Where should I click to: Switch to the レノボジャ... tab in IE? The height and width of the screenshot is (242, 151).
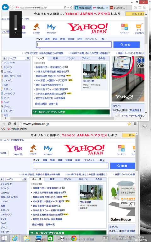tap(119, 8)
